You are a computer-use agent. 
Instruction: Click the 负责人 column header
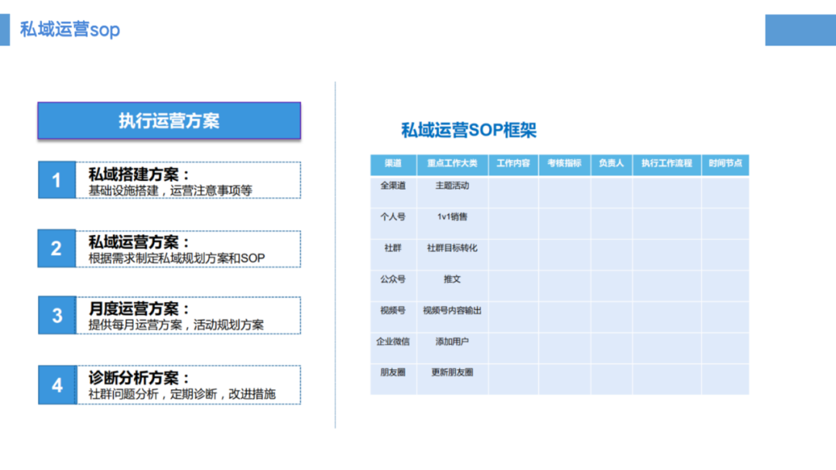612,165
